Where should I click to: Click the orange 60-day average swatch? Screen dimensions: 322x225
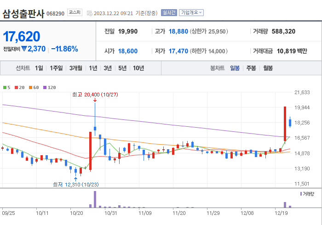click(x=31, y=88)
